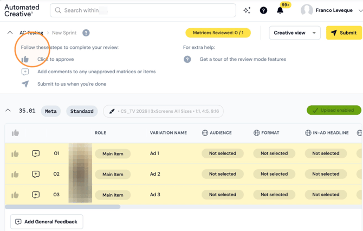This screenshot has height=231, width=363.
Task: Click the CS_TV 2026 template pill
Action: [163, 112]
